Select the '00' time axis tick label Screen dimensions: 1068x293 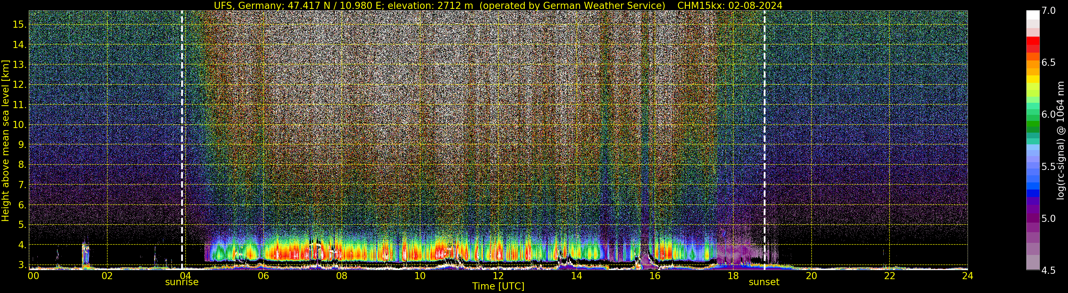(x=33, y=276)
